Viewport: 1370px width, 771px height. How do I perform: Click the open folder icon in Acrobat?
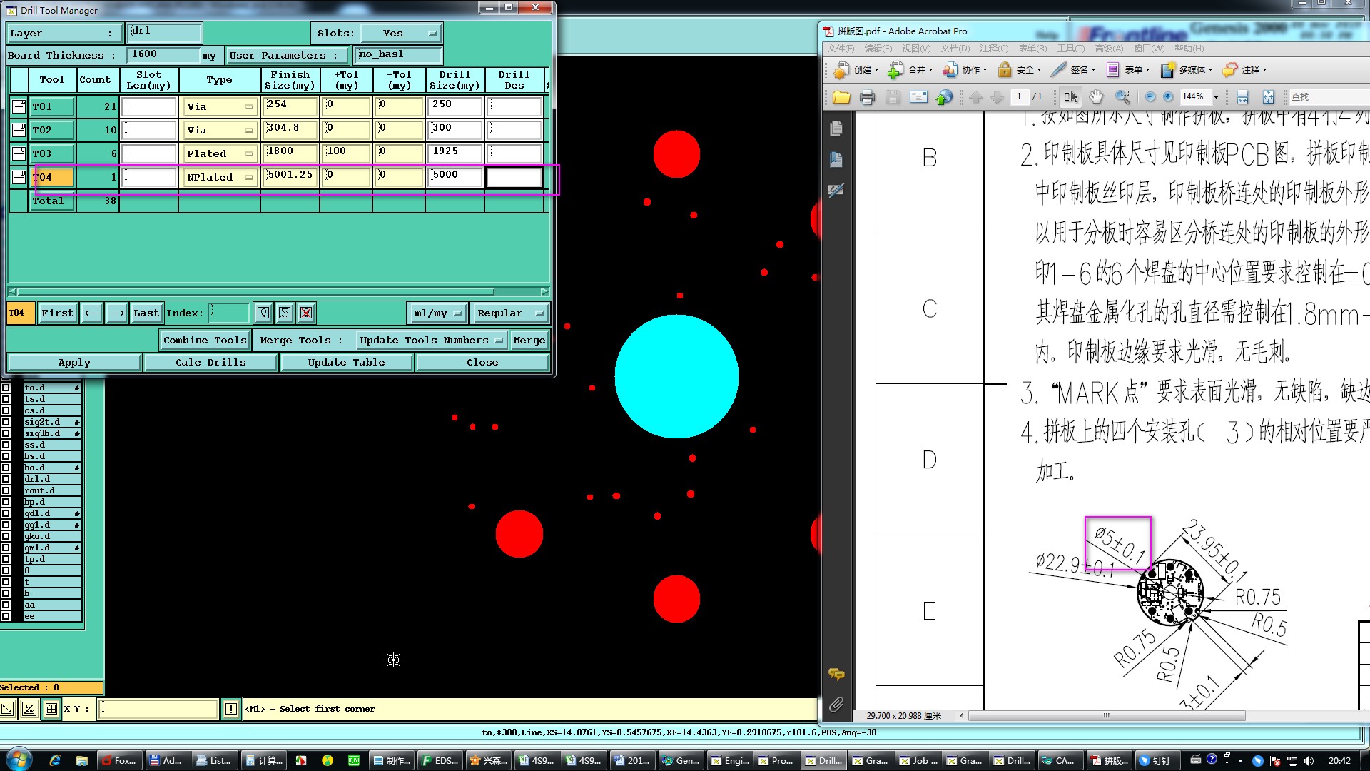click(841, 97)
